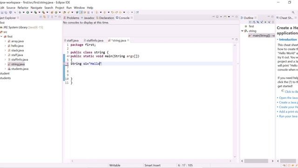Click Outline scrollbar right arrow
This screenshot has width=298, height=168.
(x=272, y=161)
